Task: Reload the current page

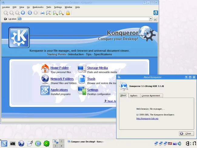Action: pyautogui.click(x=30, y=13)
